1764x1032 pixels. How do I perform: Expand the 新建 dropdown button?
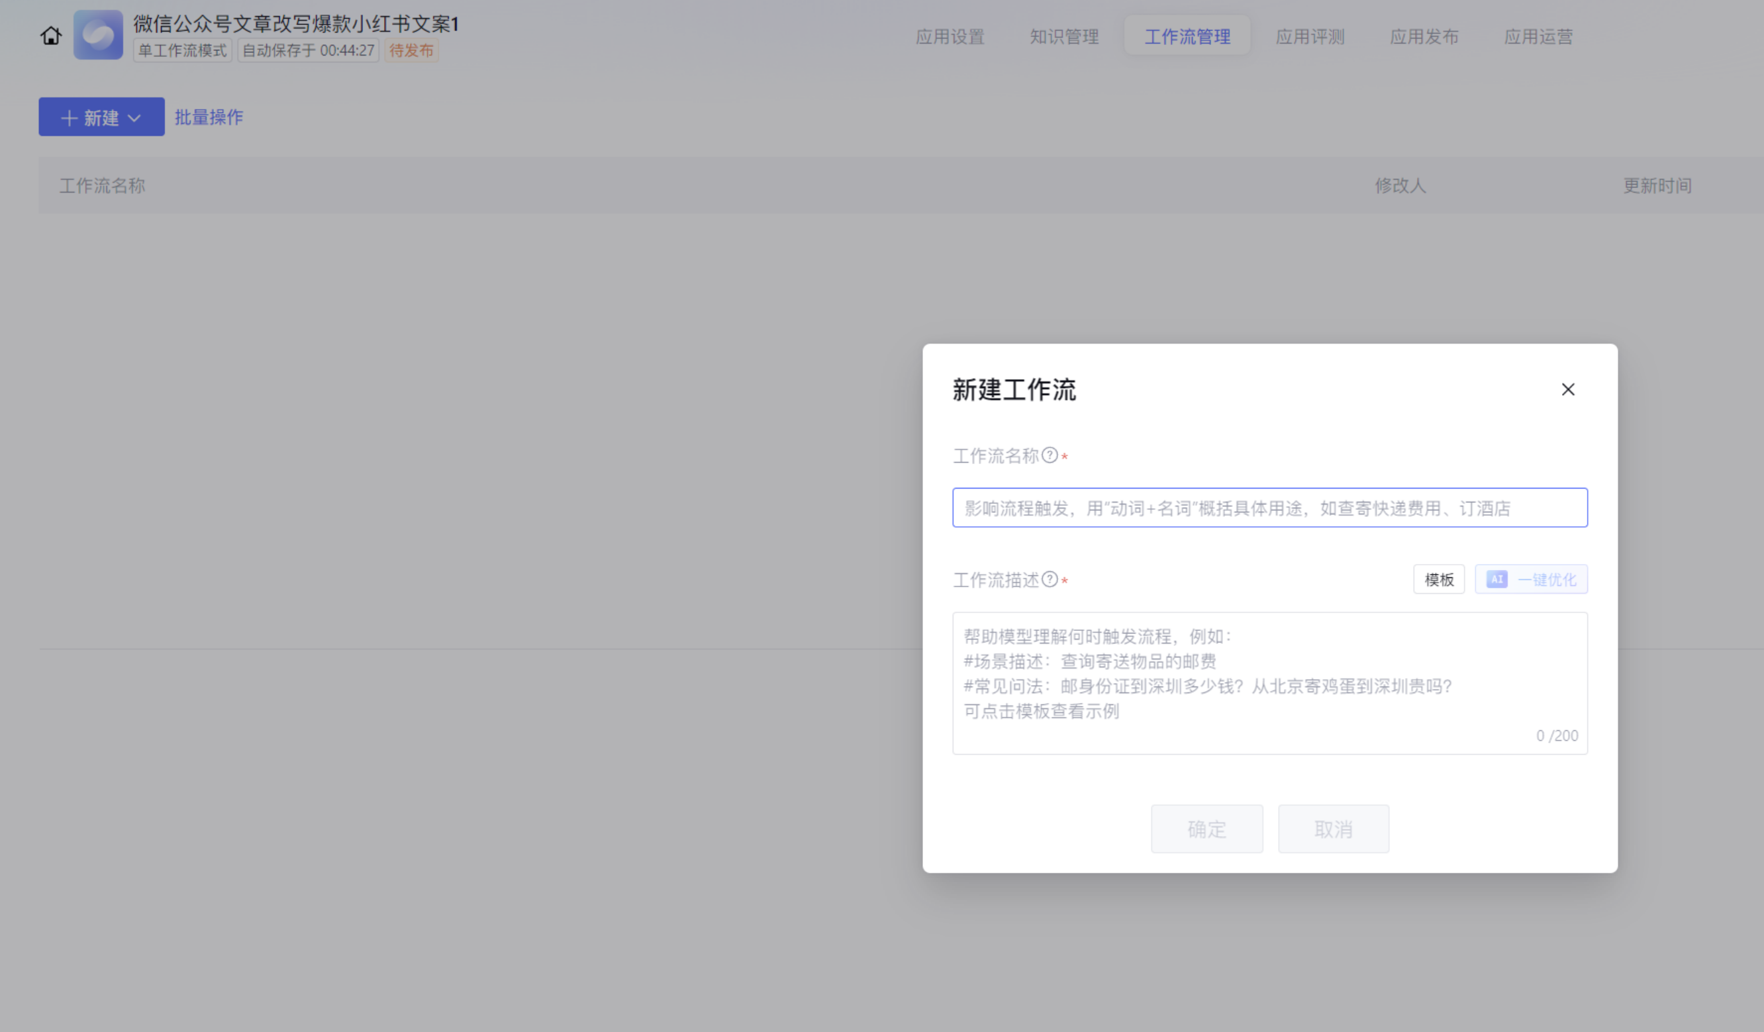101,117
